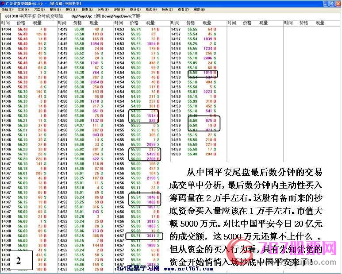Select the 1241 S volume entry
Viewport: 342px width, 274px height.
click(x=96, y=63)
